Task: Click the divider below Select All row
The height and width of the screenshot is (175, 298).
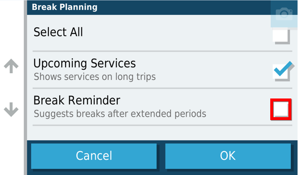Action: (x=162, y=51)
